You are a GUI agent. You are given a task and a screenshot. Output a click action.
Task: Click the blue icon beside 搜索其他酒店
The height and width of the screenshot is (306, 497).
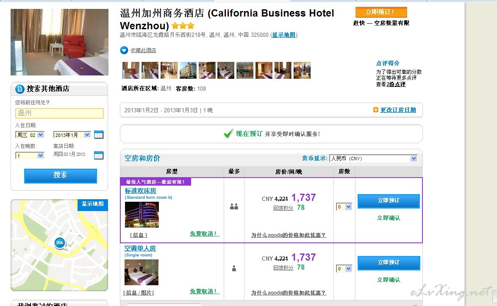click(x=19, y=89)
